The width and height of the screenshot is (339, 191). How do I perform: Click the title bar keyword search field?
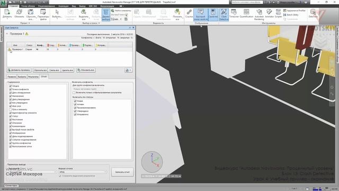coord(247,2)
